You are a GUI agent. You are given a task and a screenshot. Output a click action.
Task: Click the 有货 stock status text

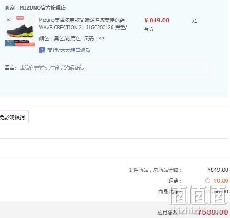148,29
